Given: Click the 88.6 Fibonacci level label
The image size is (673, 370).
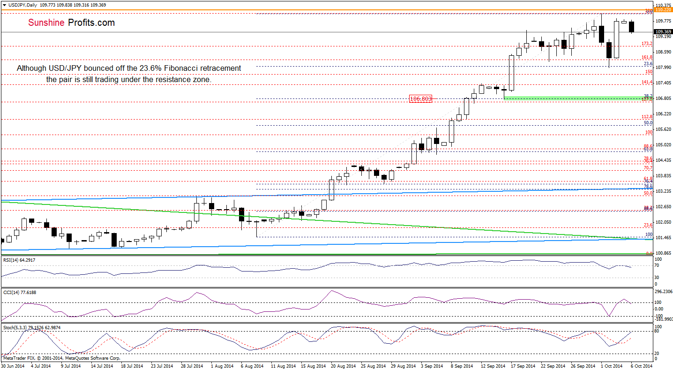Looking at the screenshot, I should tap(649, 146).
